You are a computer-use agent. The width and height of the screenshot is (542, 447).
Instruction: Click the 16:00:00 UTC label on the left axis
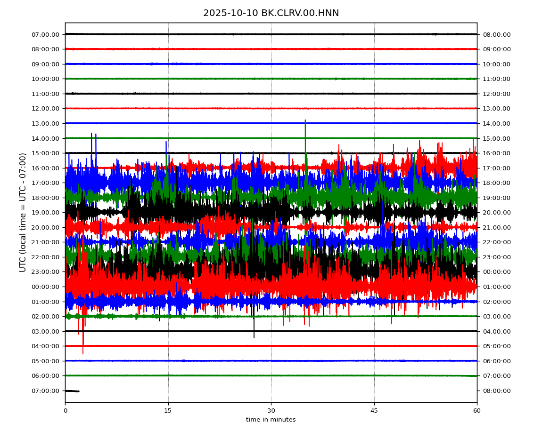pyautogui.click(x=46, y=168)
